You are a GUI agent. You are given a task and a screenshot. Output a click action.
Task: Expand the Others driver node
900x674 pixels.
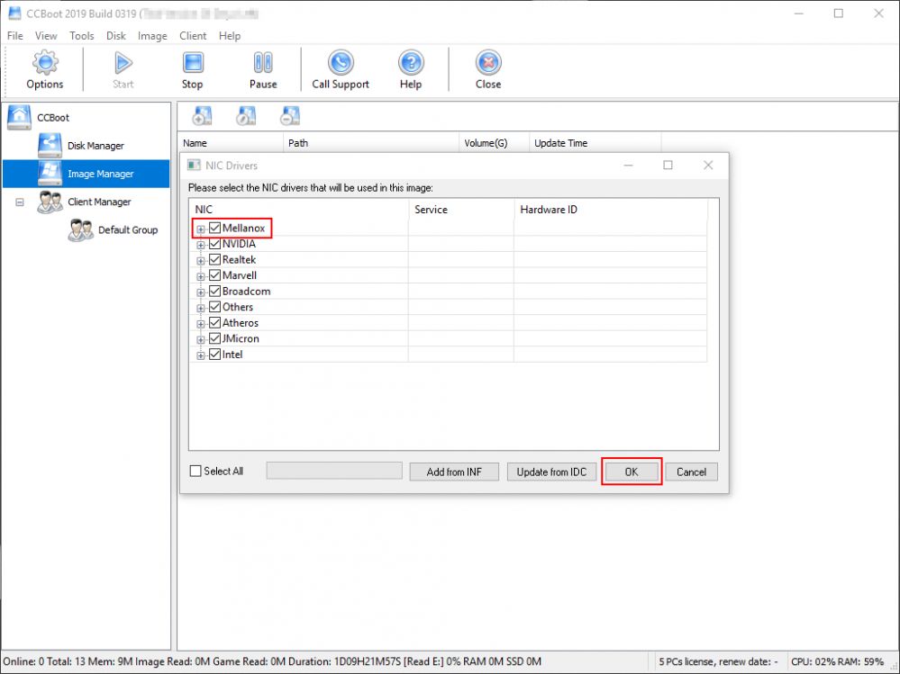click(200, 308)
